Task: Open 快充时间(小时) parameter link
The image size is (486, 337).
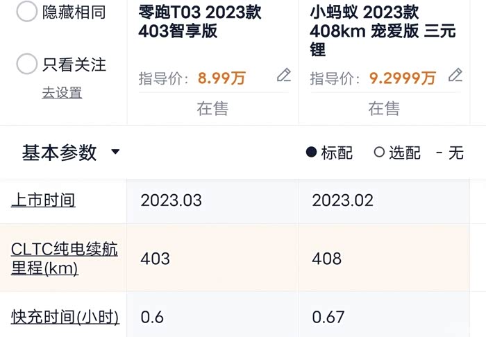Action: pos(65,318)
